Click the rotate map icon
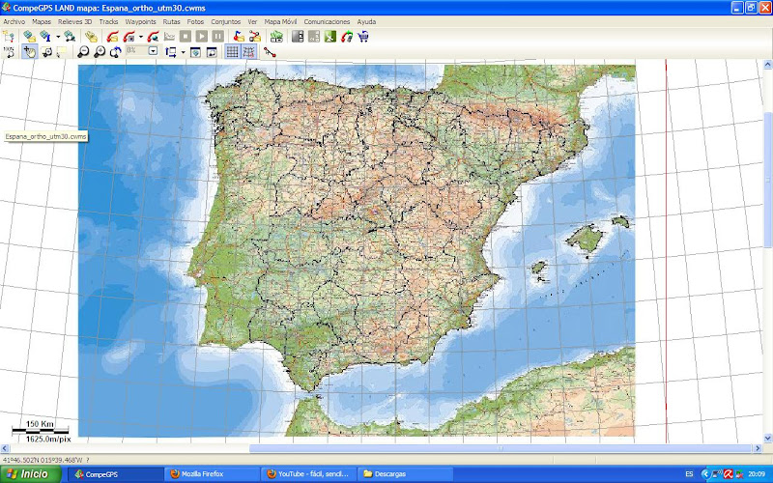The image size is (773, 483). (115, 52)
